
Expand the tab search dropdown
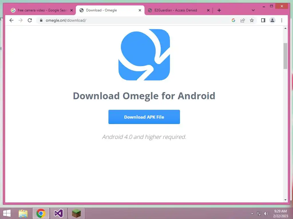click(x=253, y=10)
